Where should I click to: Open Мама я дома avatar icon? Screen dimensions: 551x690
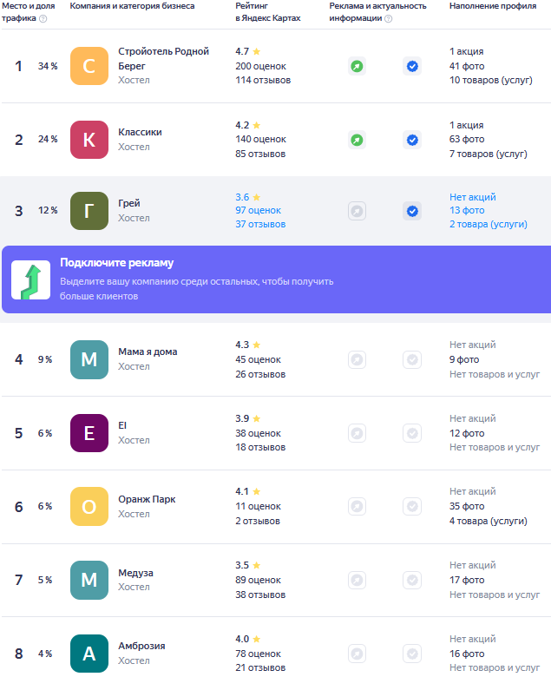click(89, 359)
